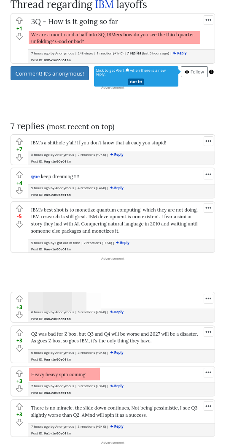Open three-dot menu on quantum computing reply
The width and height of the screenshot is (226, 445).
[x=208, y=208]
